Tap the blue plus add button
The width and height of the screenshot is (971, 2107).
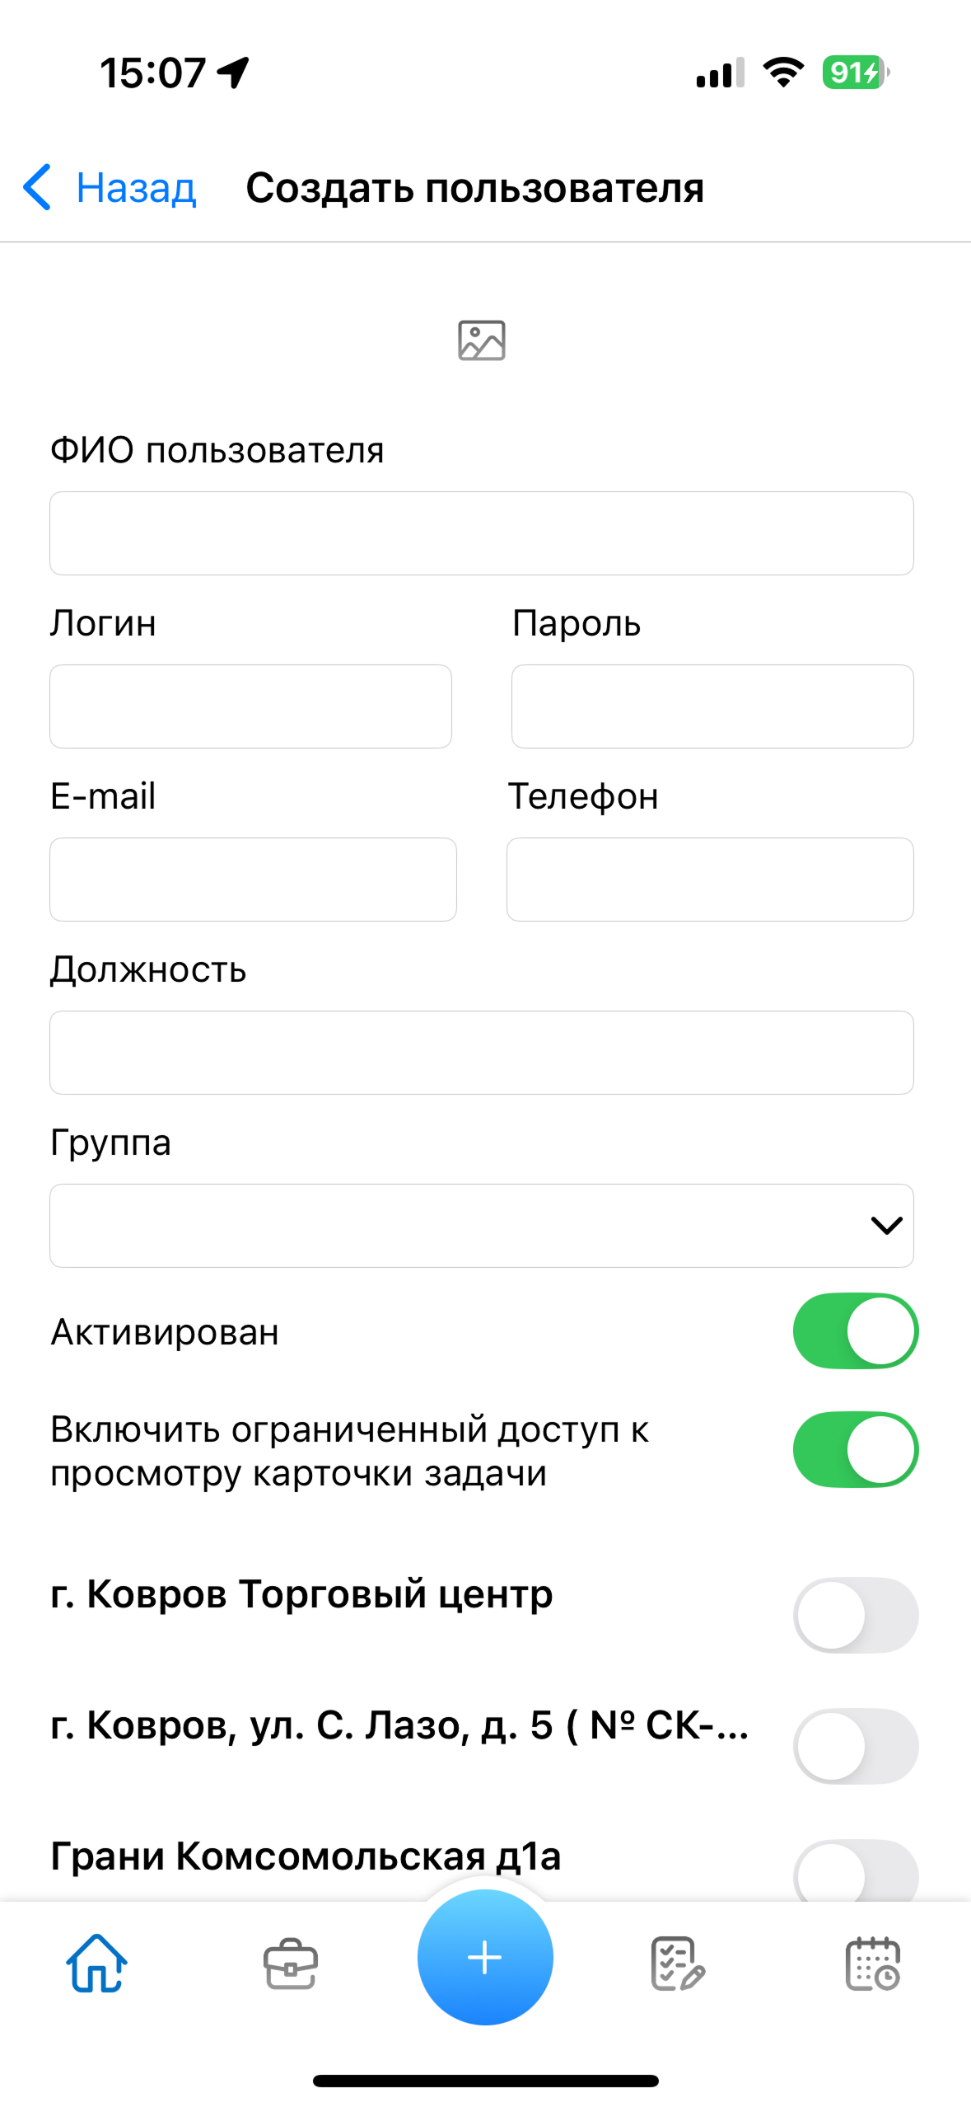coord(485,1957)
